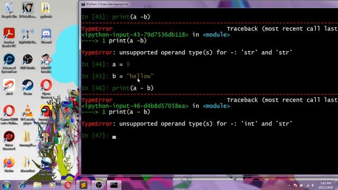Open the Airtel desktop shortcut
The height and width of the screenshot is (190, 338).
(9, 87)
